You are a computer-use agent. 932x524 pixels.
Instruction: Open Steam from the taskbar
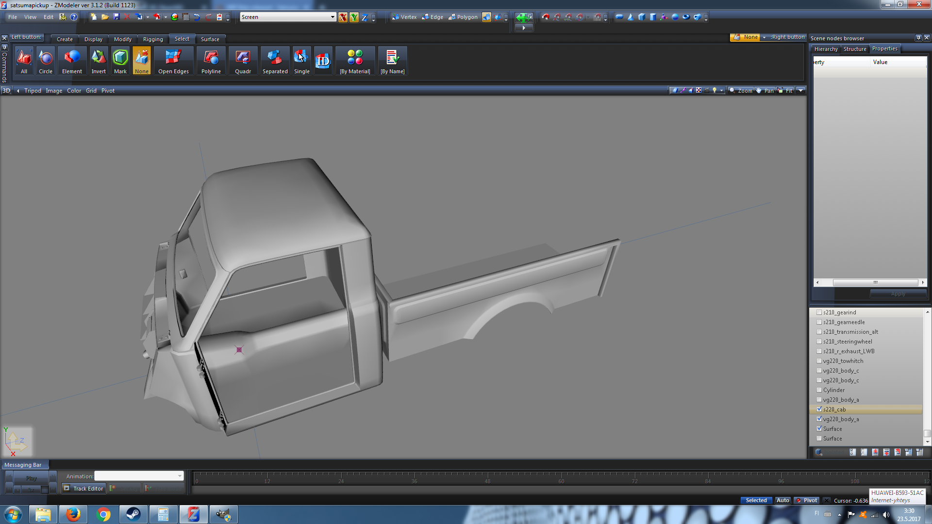click(x=133, y=514)
